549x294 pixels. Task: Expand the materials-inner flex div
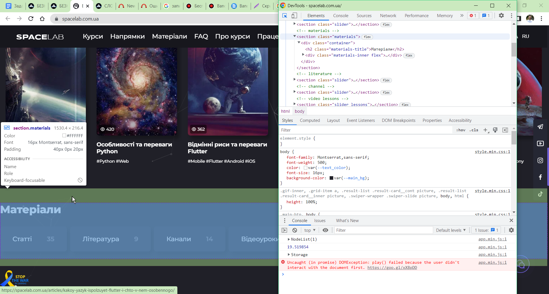(303, 55)
